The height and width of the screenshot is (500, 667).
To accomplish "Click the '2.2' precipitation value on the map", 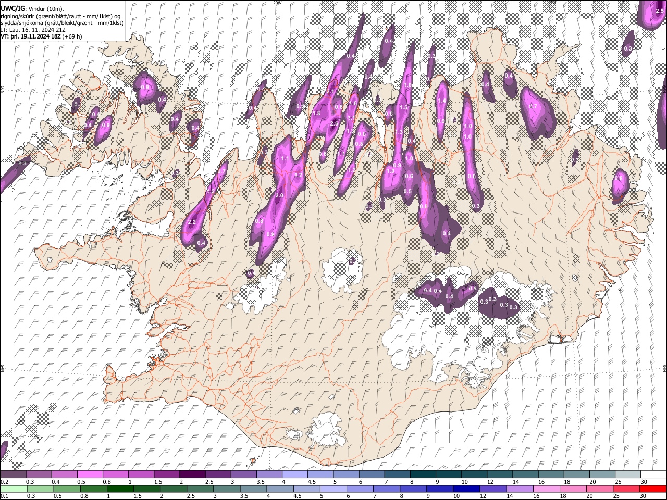I will click(191, 222).
